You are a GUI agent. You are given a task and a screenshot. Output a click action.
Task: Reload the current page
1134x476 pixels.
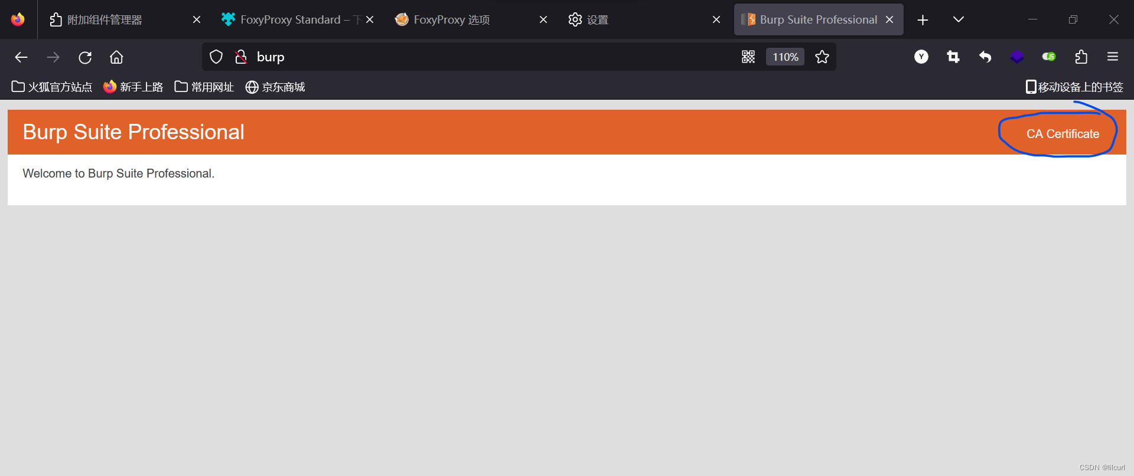(85, 57)
